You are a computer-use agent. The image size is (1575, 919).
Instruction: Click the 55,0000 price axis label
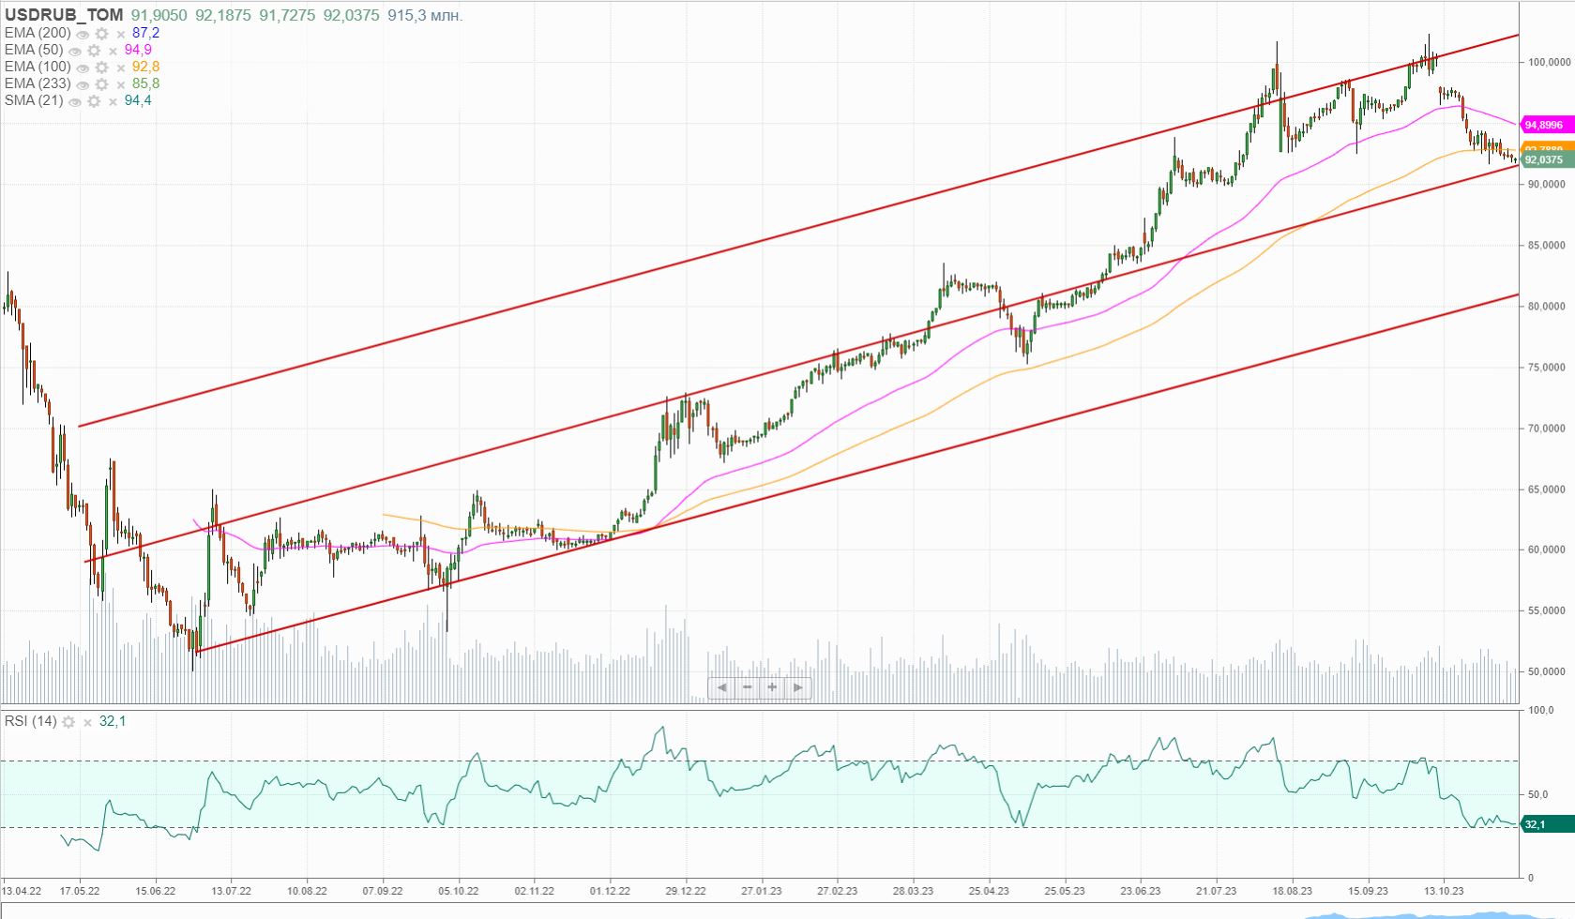point(1546,611)
